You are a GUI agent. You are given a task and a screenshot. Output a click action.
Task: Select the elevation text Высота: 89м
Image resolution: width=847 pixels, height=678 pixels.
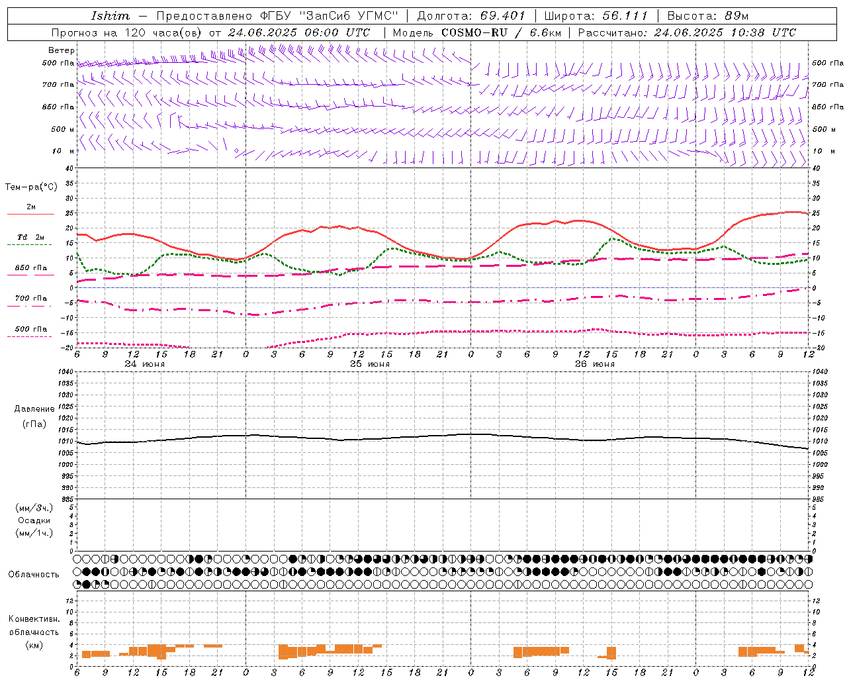708,16
